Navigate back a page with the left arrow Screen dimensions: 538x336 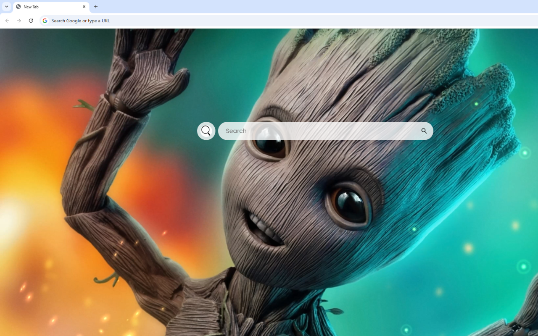(x=7, y=20)
